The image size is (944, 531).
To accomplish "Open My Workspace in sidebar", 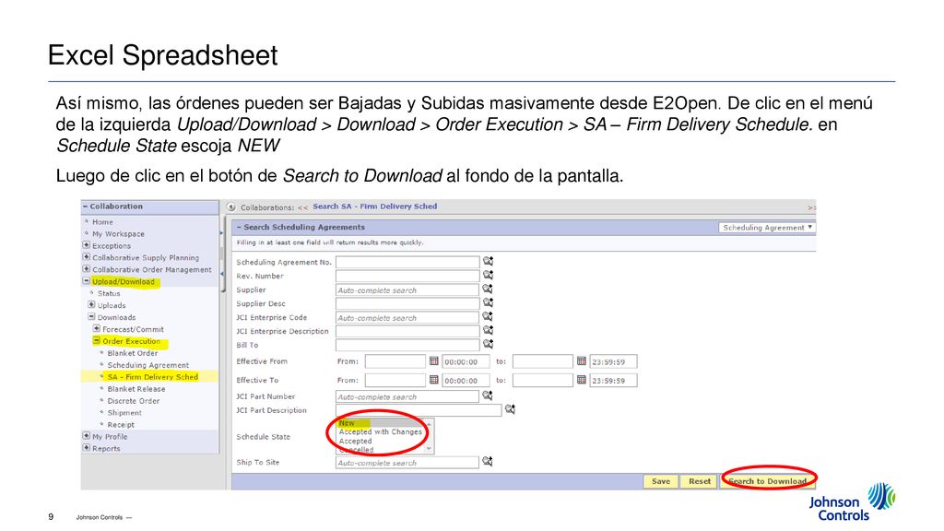I will (x=118, y=233).
